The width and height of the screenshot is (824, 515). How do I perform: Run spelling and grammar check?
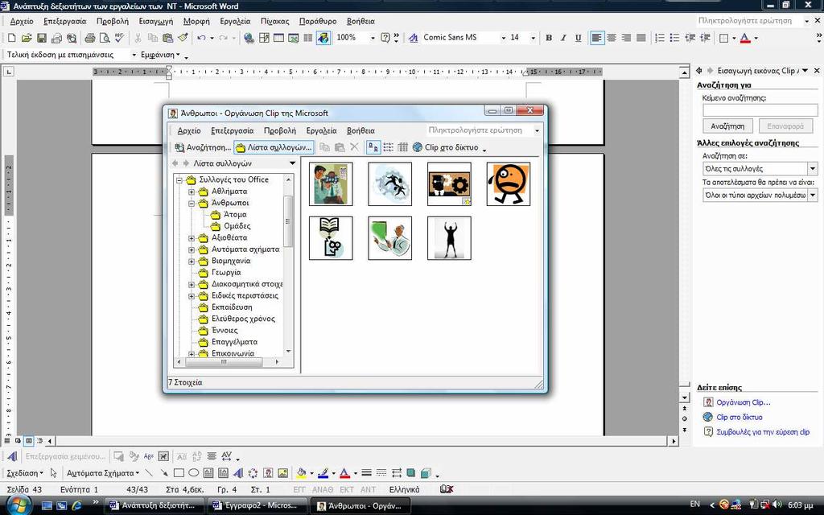click(x=120, y=38)
